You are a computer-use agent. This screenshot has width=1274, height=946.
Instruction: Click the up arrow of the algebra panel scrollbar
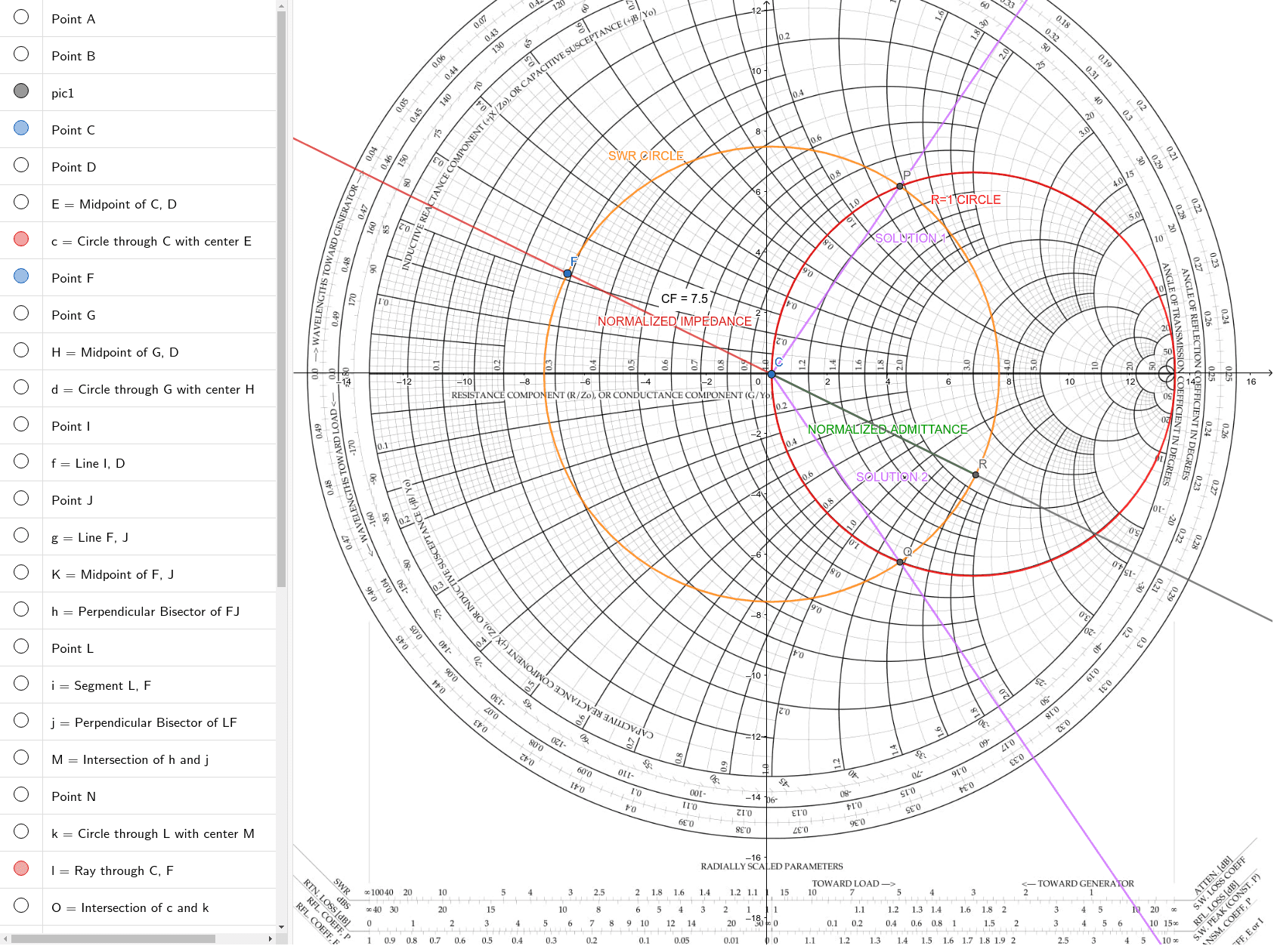click(281, 5)
